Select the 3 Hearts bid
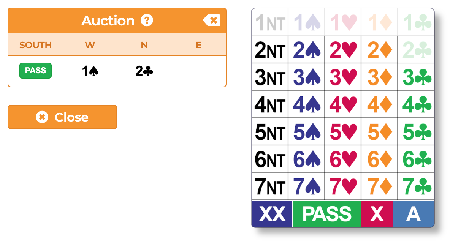Screen dimensions: 450x243 click(342, 77)
